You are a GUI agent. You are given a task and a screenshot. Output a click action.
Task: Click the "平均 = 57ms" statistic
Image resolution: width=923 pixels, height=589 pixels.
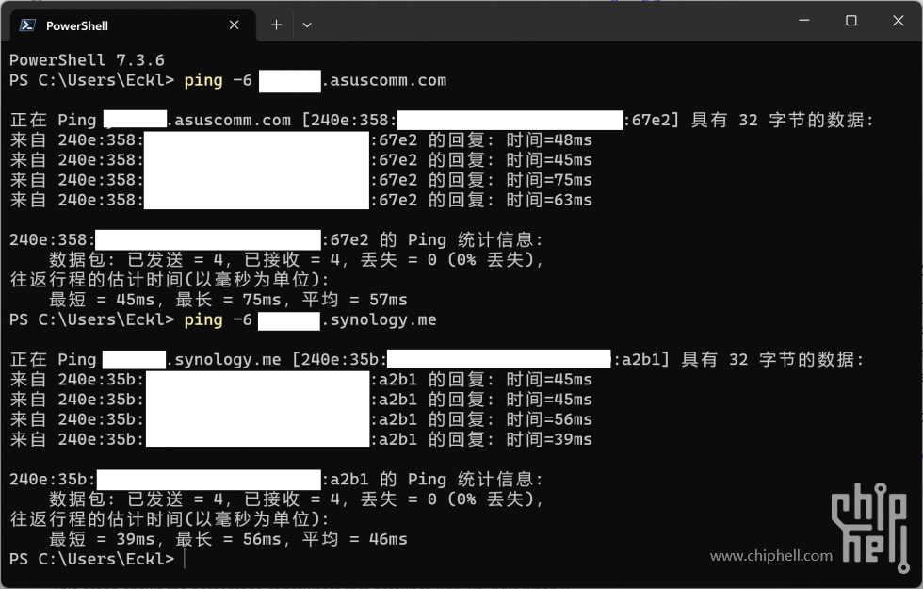(355, 300)
